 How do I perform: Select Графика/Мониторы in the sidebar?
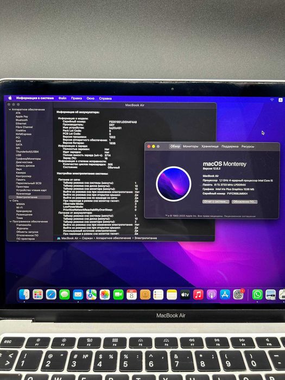click(x=28, y=159)
